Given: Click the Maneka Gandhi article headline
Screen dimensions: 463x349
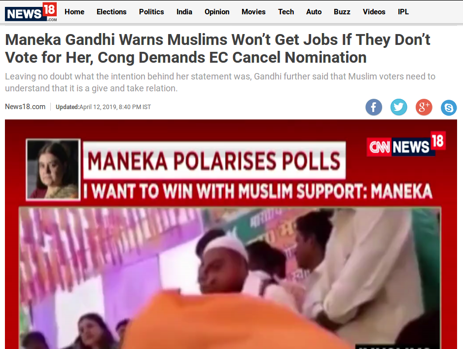Looking at the screenshot, I should [x=217, y=48].
